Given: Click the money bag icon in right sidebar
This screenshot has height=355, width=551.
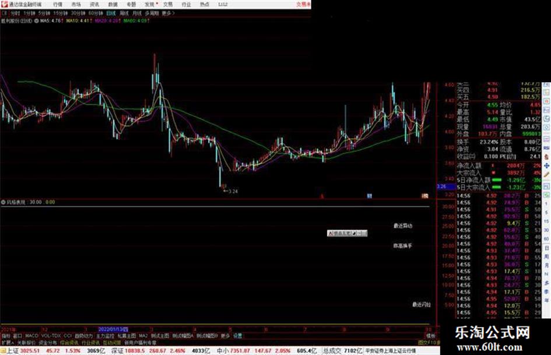Looking at the screenshot, I should coord(546,157).
